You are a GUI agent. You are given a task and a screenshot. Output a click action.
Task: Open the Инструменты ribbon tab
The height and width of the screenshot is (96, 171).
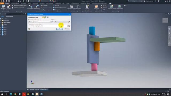point(50,3)
